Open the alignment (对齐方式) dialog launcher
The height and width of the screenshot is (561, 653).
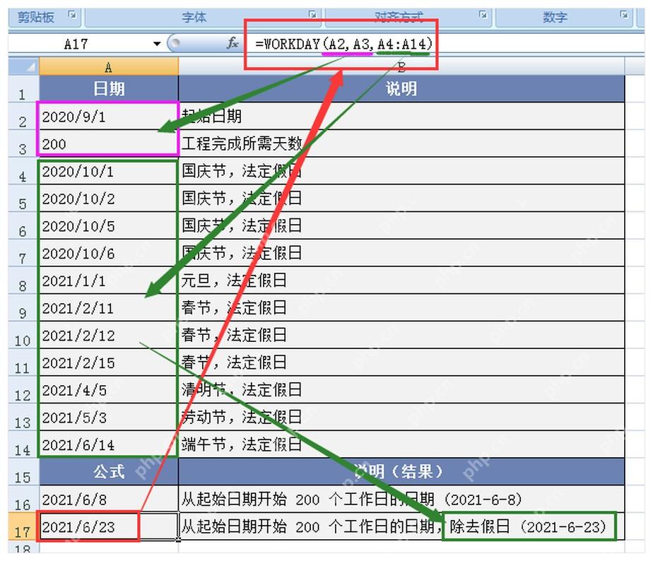pyautogui.click(x=483, y=15)
